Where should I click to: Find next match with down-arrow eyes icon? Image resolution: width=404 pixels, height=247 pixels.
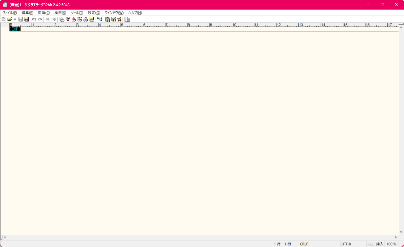pos(68,19)
